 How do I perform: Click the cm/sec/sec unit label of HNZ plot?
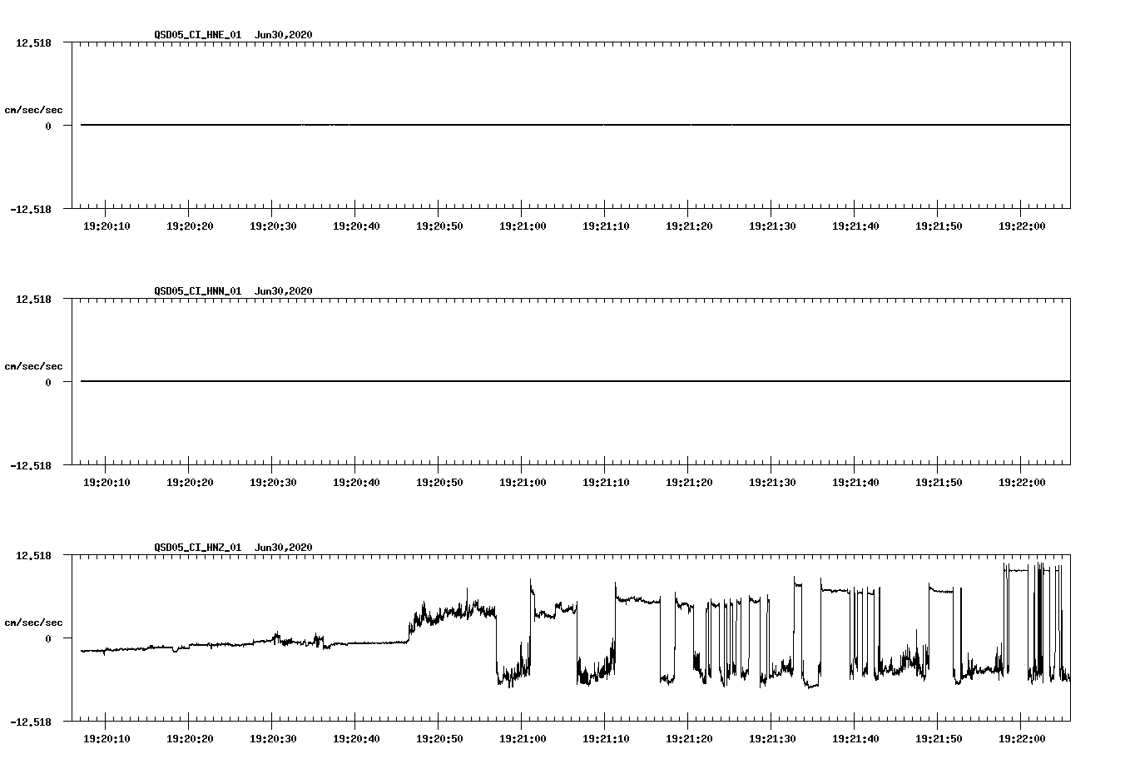pyautogui.click(x=33, y=623)
